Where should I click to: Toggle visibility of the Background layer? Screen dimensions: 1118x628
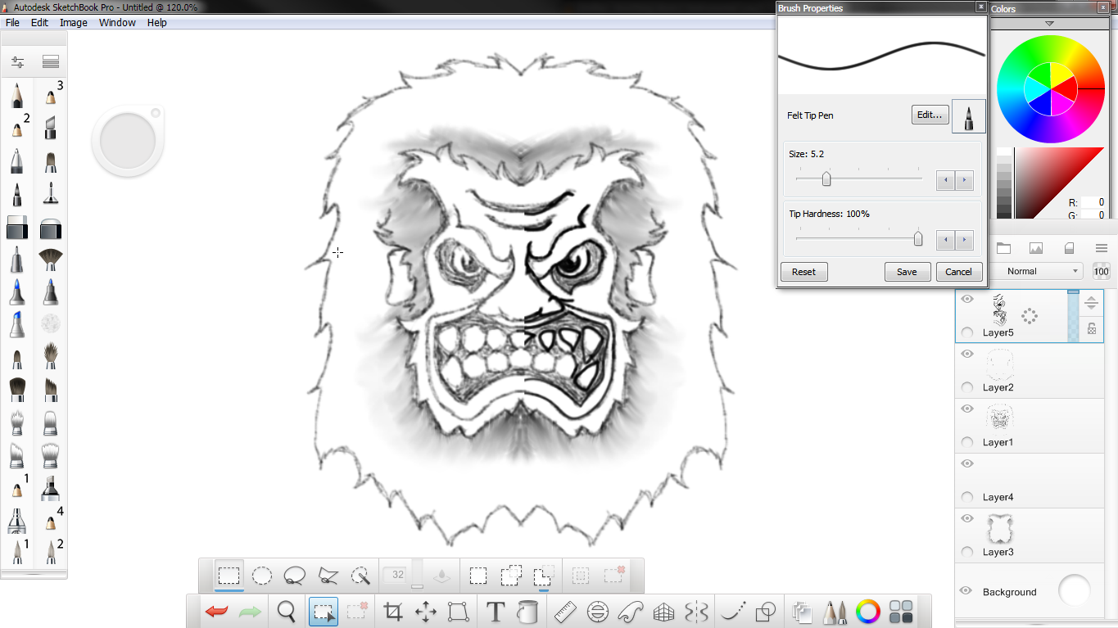(x=966, y=590)
